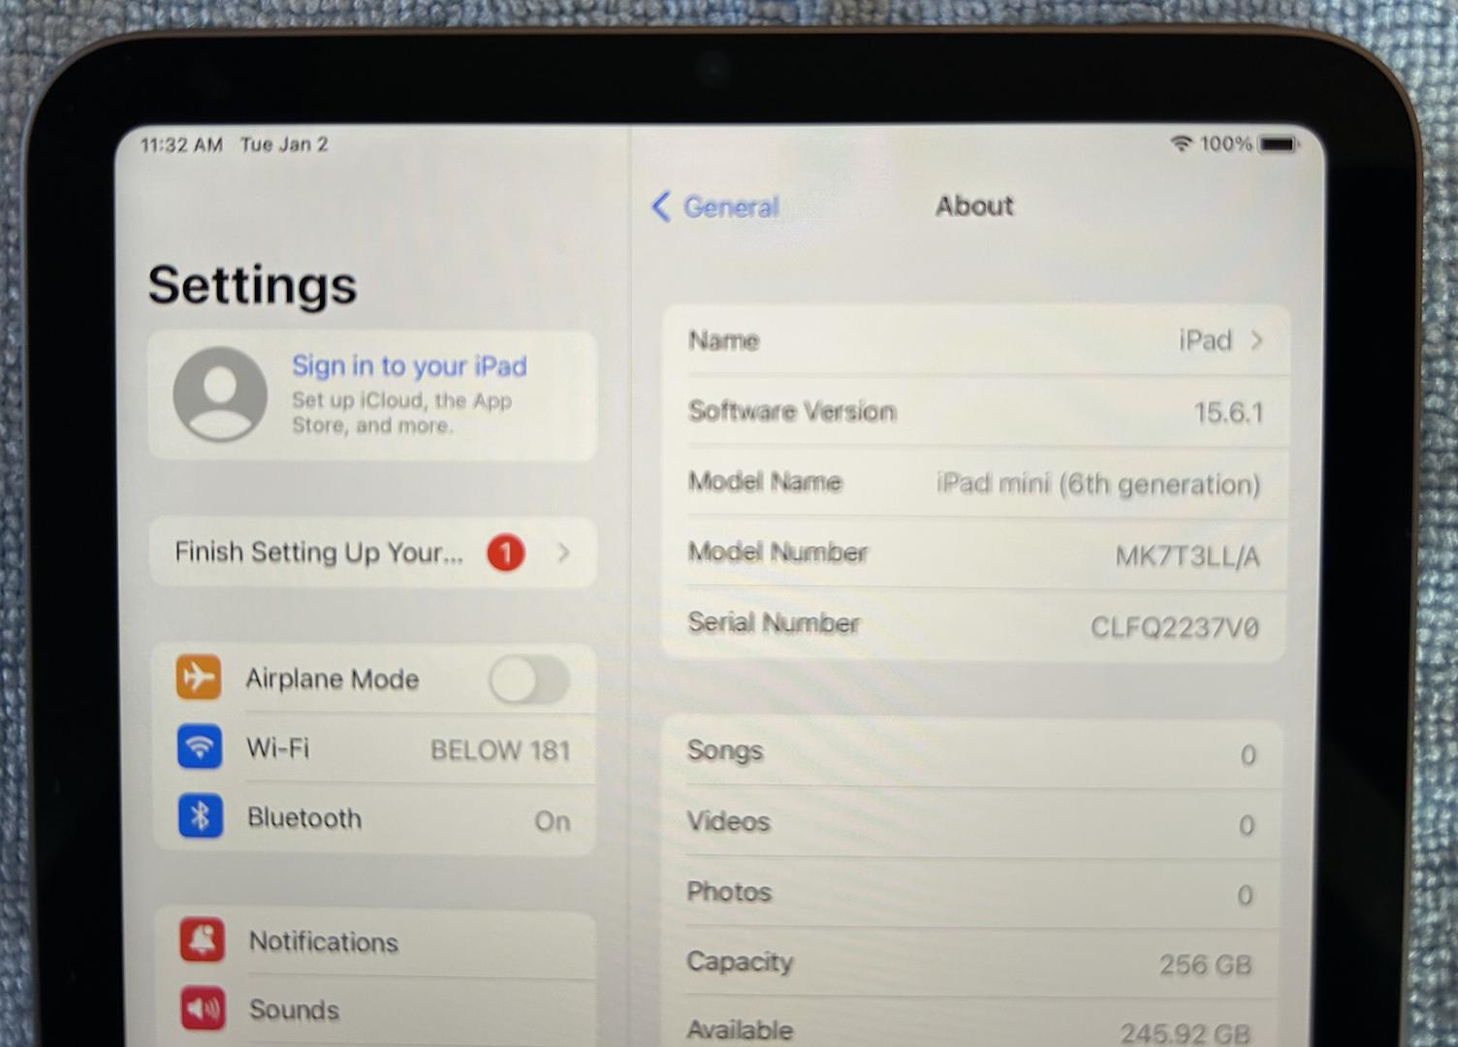The height and width of the screenshot is (1047, 1458).
Task: Expand Finish Setting Up Your iPad chevron
Action: coord(563,553)
